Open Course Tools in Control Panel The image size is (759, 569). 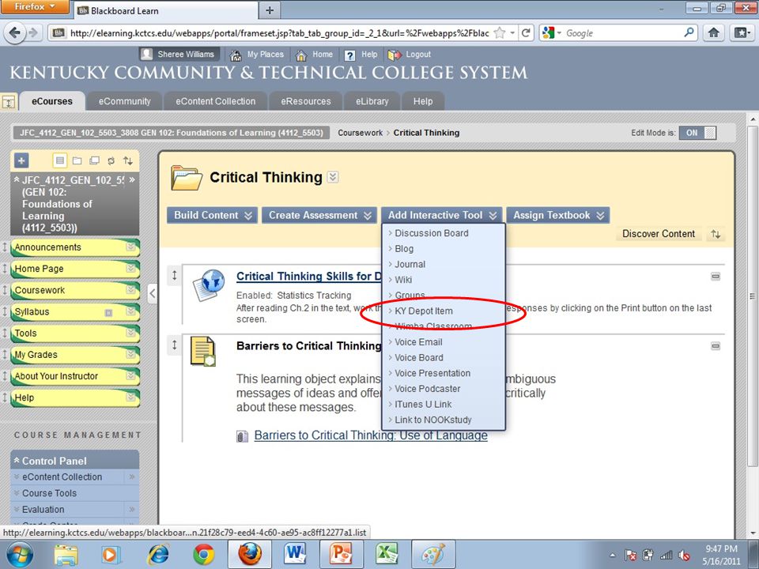[x=49, y=493]
